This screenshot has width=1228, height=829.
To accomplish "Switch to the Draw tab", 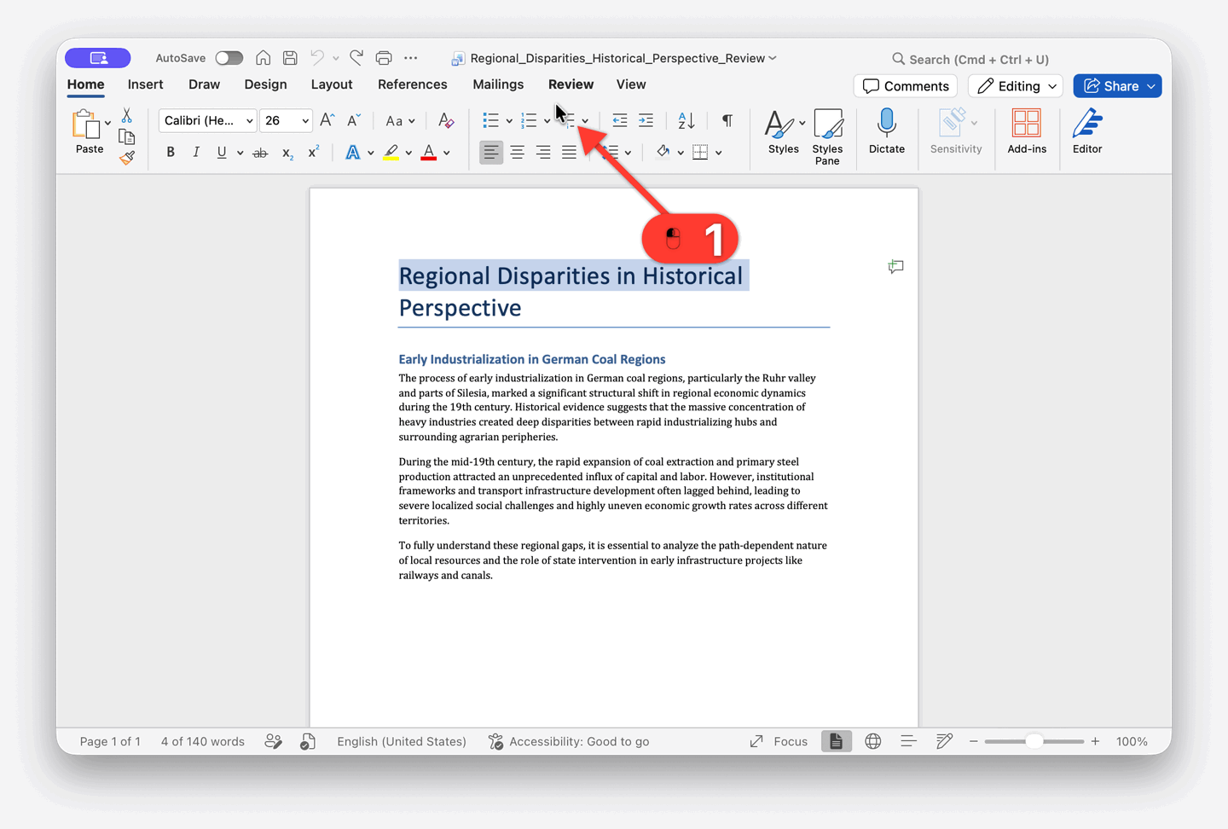I will [204, 84].
